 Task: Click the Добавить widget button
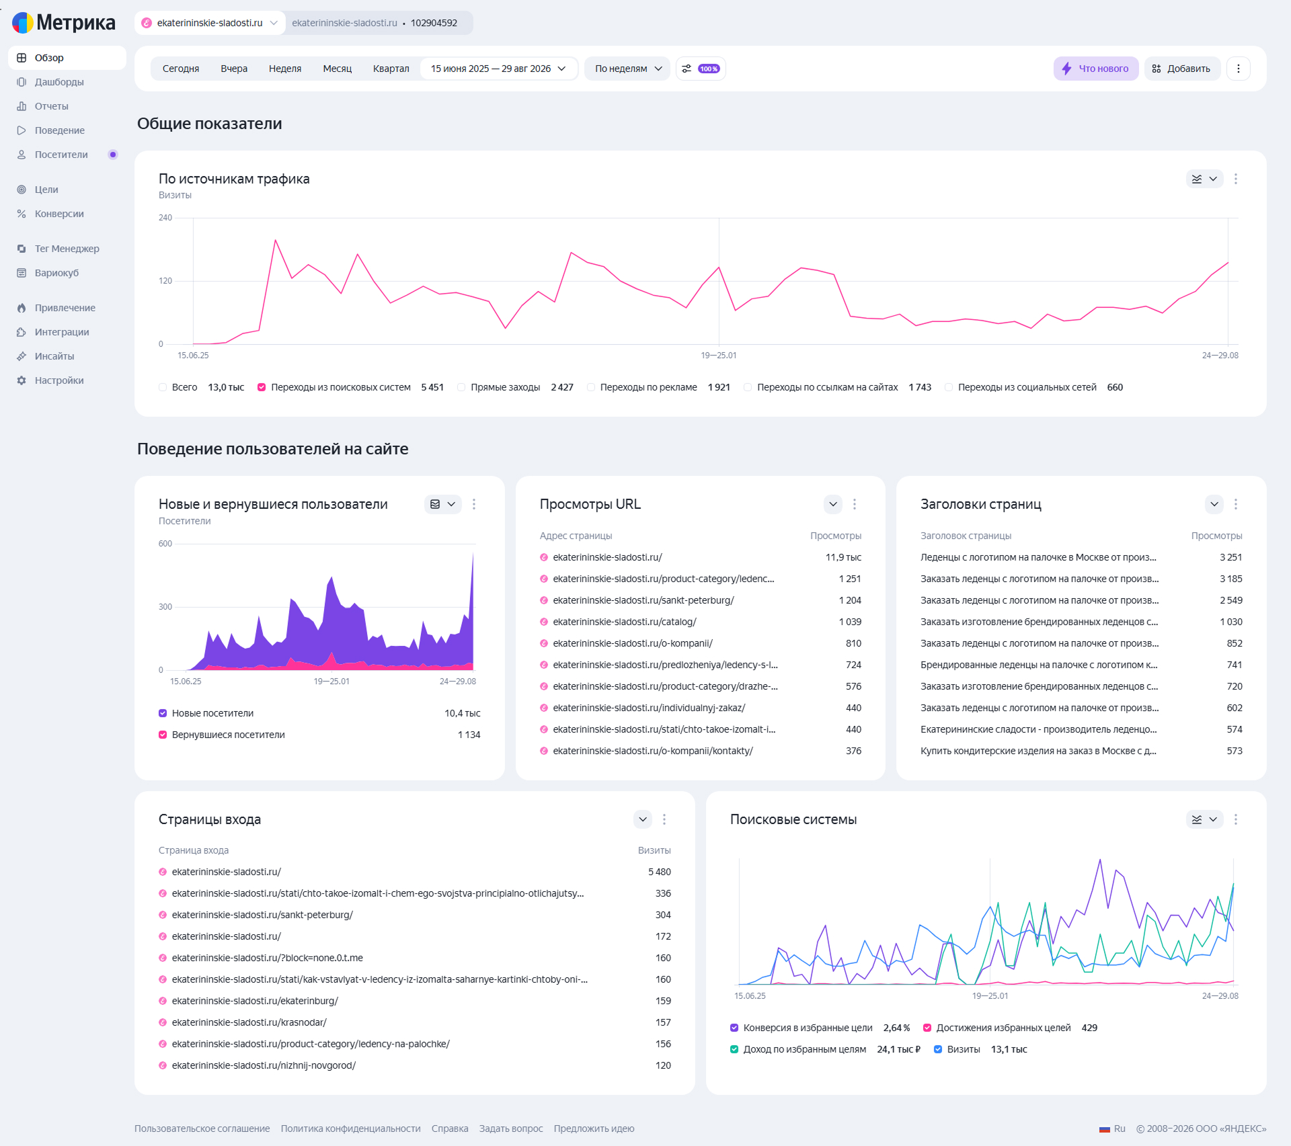(x=1182, y=69)
